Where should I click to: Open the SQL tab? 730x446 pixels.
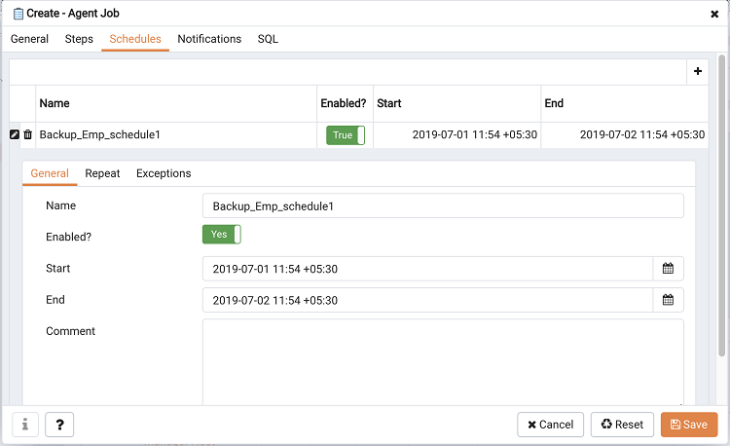[x=268, y=39]
